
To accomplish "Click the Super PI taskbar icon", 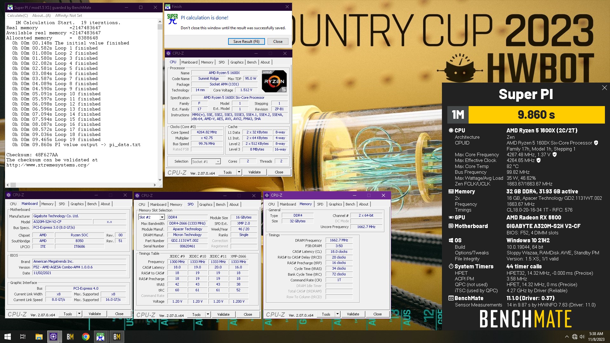I will [x=100, y=337].
